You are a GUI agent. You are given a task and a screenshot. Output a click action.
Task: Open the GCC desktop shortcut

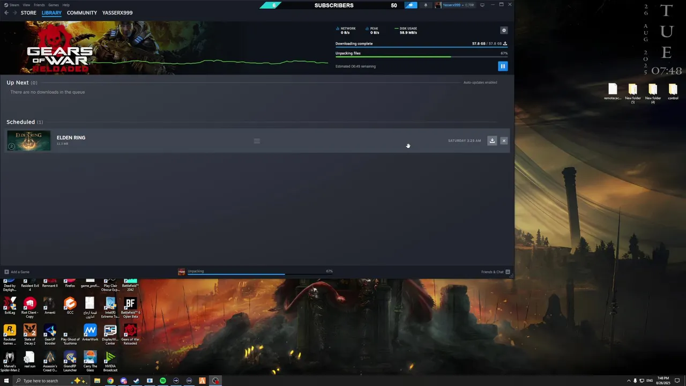(70, 306)
